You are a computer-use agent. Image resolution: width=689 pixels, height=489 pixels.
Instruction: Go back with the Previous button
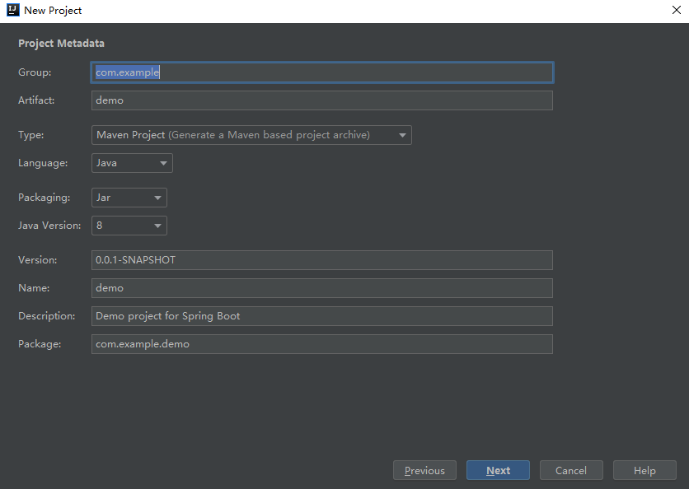coord(424,471)
